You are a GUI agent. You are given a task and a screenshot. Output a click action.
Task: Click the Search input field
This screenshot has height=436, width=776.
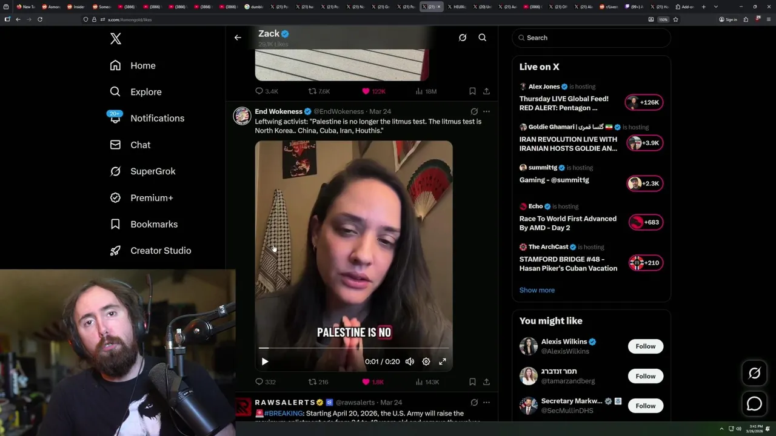point(592,38)
